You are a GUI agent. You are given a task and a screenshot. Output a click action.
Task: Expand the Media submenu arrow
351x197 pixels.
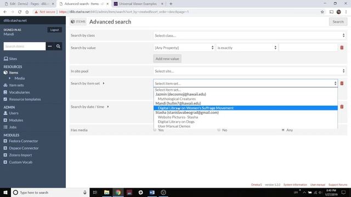[x=10, y=78]
